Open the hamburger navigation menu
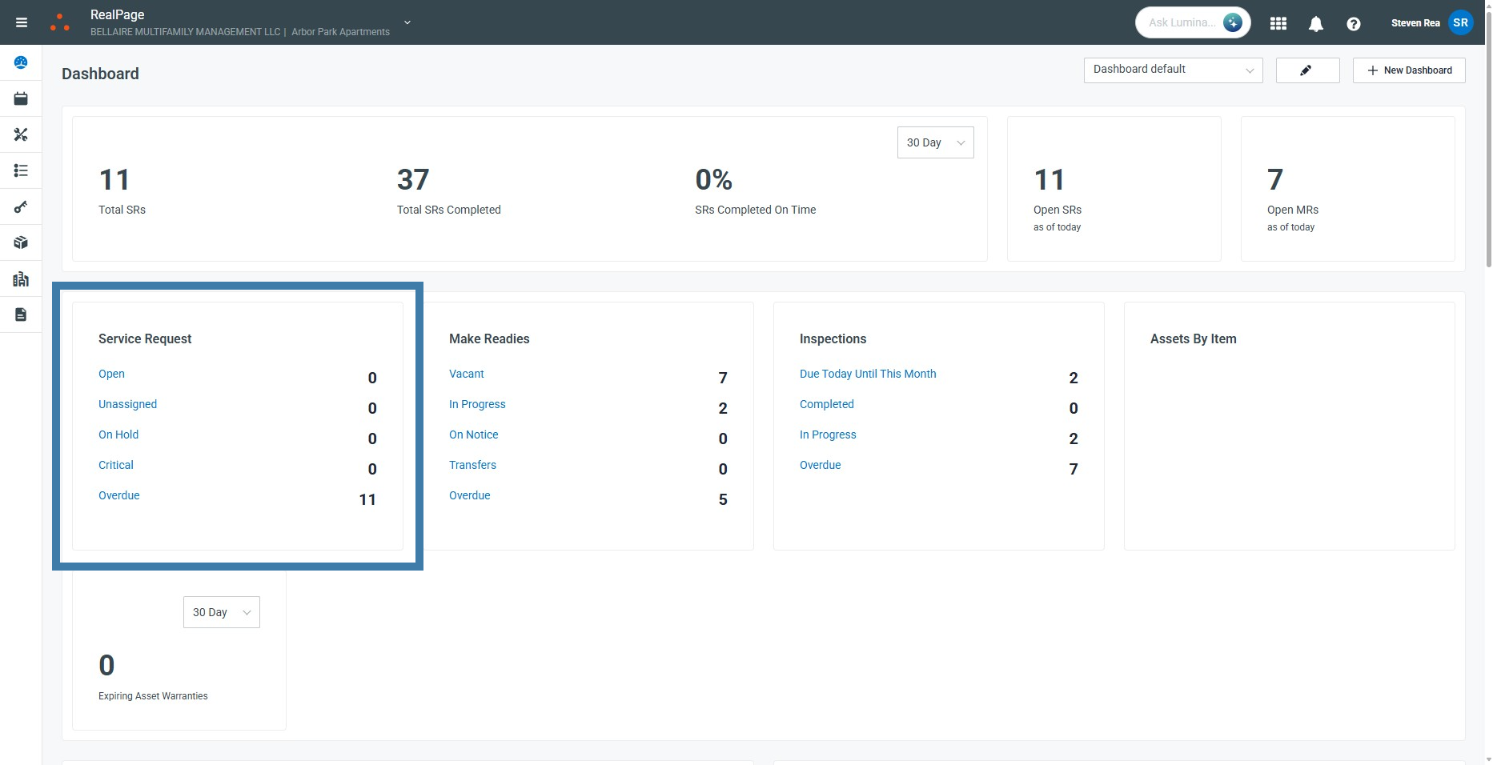This screenshot has height=765, width=1493. point(22,22)
